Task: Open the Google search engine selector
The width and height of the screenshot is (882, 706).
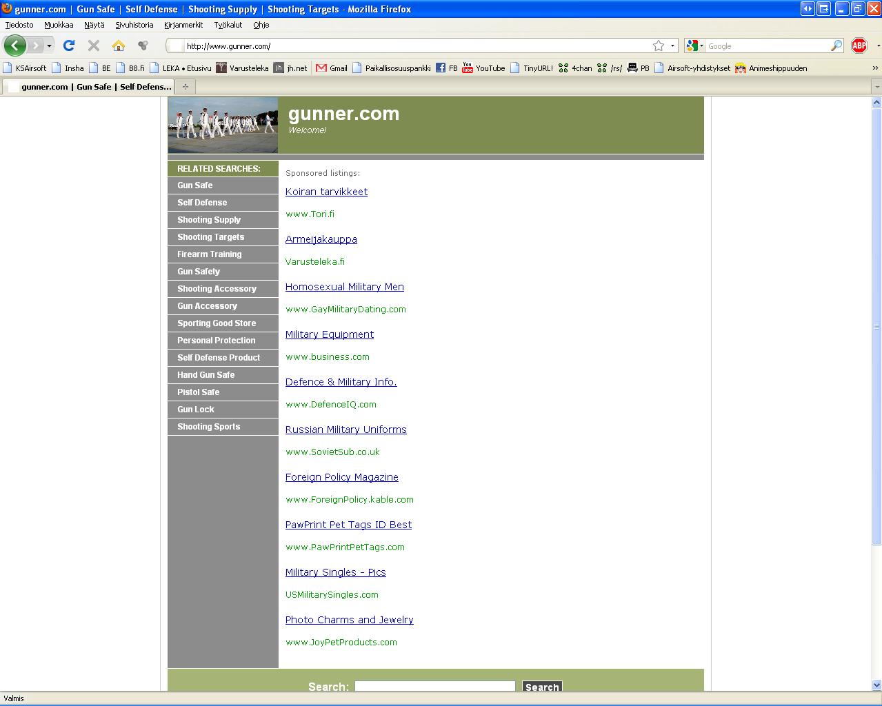Action: point(695,46)
